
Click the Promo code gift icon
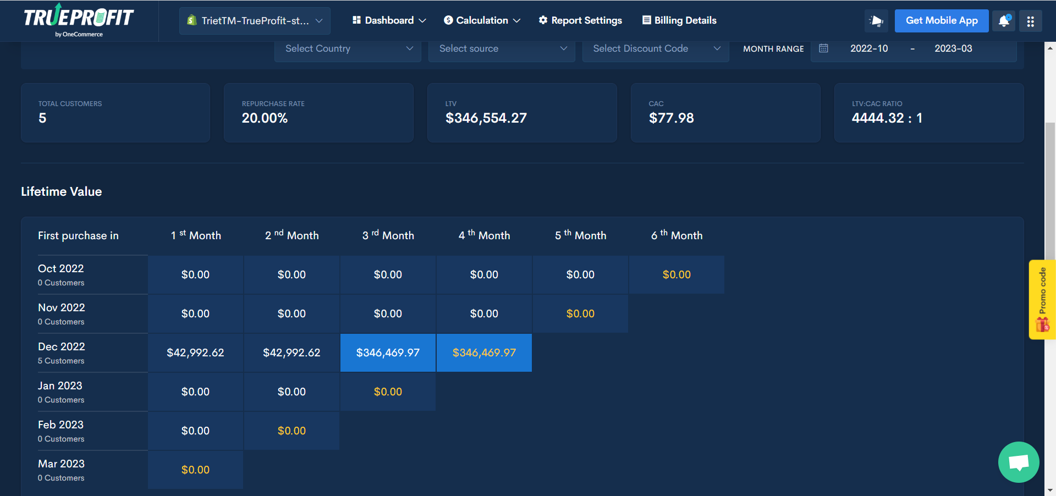(x=1042, y=325)
